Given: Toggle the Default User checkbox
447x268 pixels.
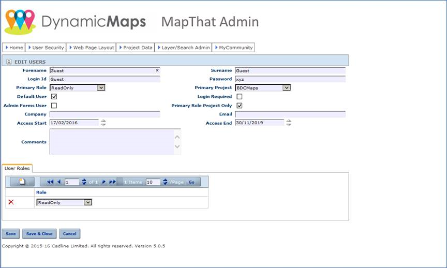Looking at the screenshot, I should 54,97.
